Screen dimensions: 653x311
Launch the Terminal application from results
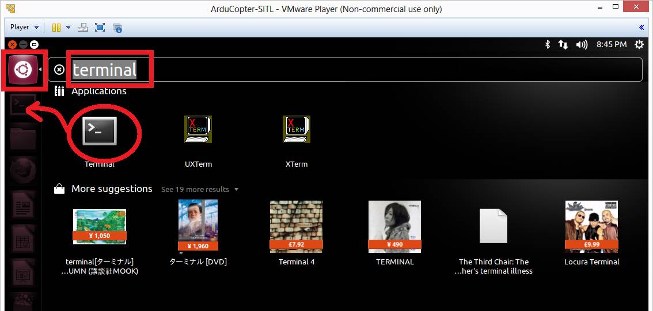click(x=100, y=131)
